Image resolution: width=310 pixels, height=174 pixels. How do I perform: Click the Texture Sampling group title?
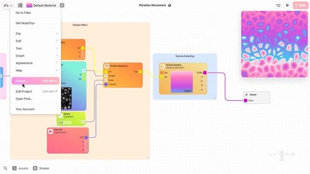coord(185,56)
